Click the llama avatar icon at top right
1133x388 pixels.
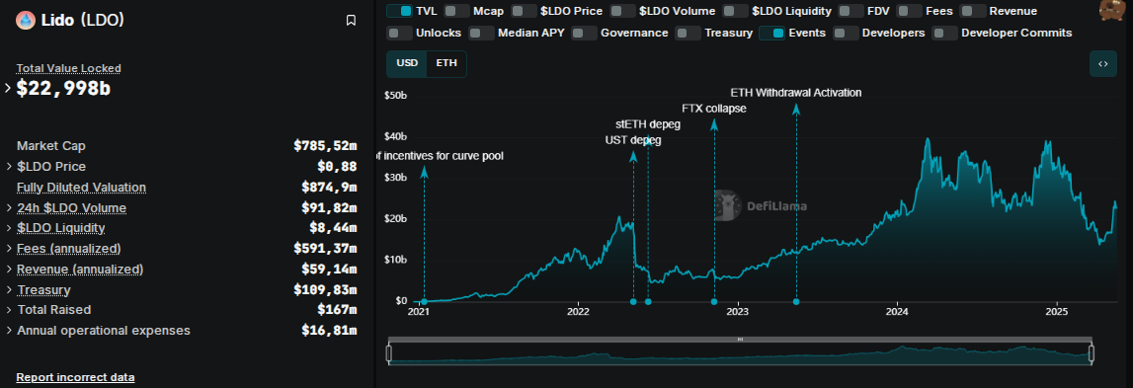coord(1111,10)
